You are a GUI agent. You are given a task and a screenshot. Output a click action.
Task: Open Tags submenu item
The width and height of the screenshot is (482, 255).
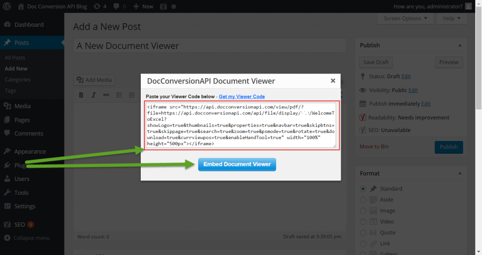click(10, 90)
